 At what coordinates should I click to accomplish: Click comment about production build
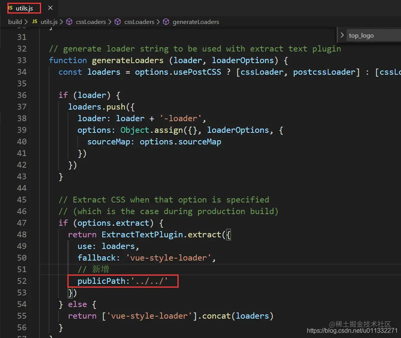[x=168, y=211]
